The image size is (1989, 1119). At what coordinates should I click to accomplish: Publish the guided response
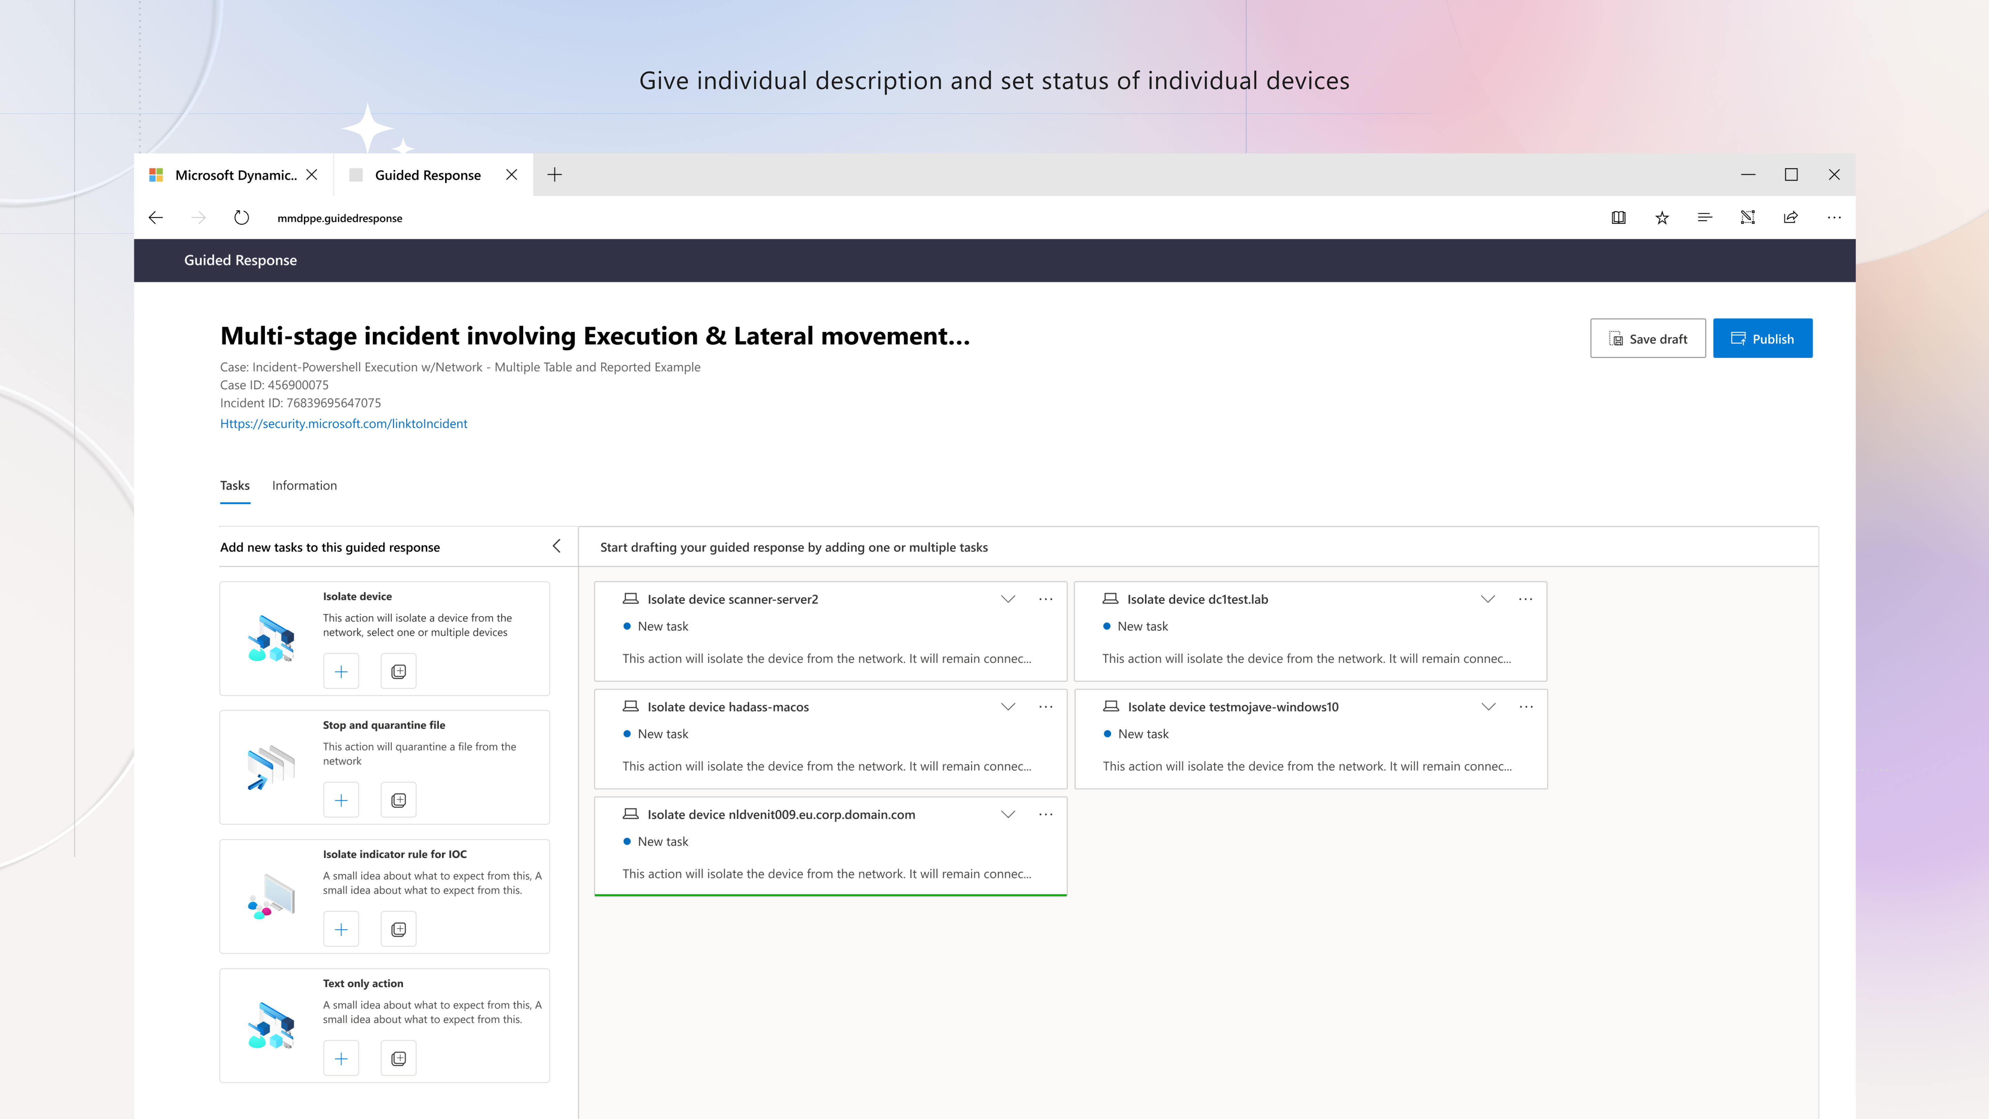[x=1763, y=338]
